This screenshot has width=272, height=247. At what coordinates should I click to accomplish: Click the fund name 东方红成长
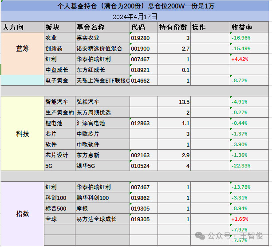[x=102, y=70]
